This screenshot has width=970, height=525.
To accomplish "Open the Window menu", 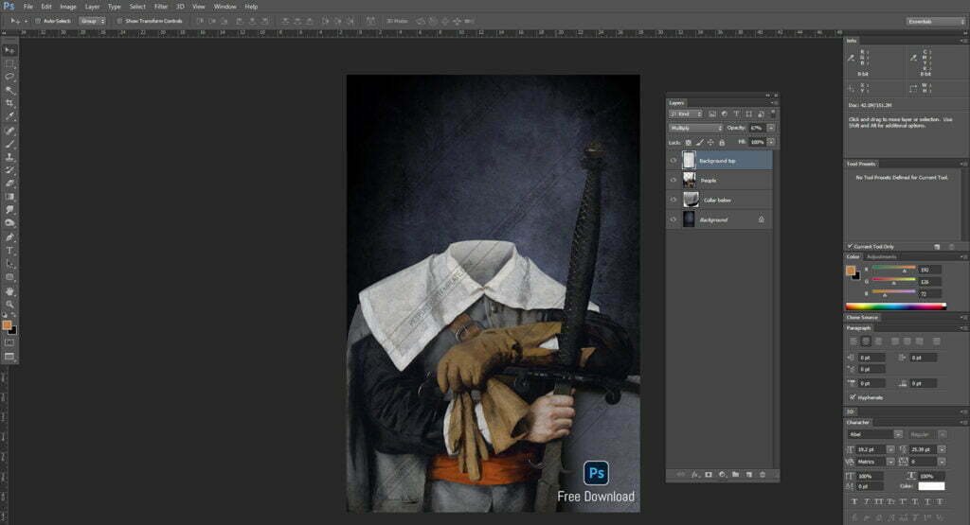I will tap(225, 7).
